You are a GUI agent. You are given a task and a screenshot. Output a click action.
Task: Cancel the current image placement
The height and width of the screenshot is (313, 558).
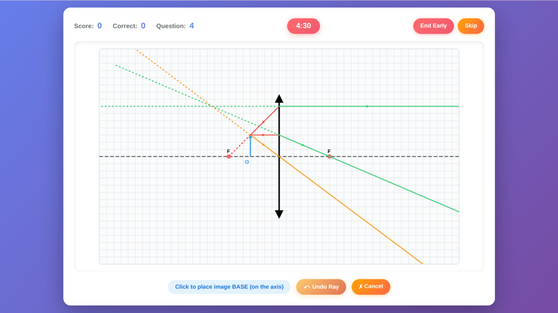tap(371, 286)
